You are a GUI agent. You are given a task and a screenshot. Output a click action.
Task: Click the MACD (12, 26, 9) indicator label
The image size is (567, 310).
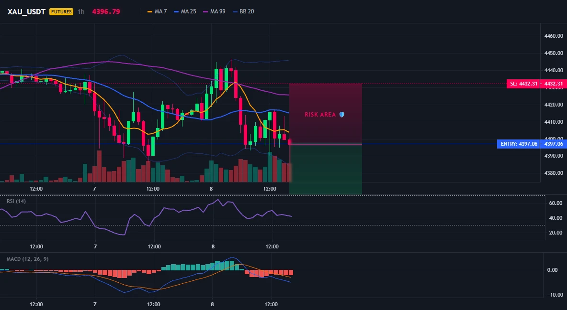tap(27, 259)
